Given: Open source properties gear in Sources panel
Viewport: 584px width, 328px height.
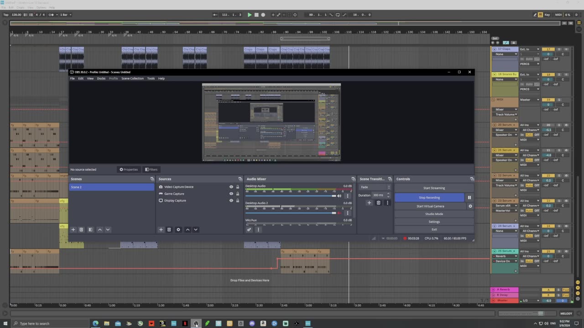Looking at the screenshot, I should [178, 230].
